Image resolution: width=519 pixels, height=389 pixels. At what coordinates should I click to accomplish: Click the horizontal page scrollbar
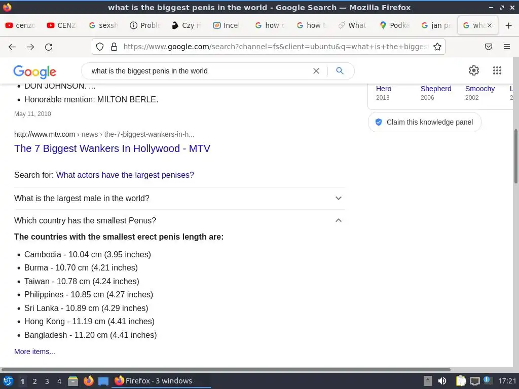tap(226, 369)
